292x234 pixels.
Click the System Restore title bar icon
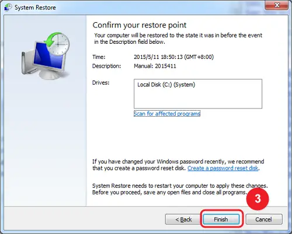click(x=8, y=8)
